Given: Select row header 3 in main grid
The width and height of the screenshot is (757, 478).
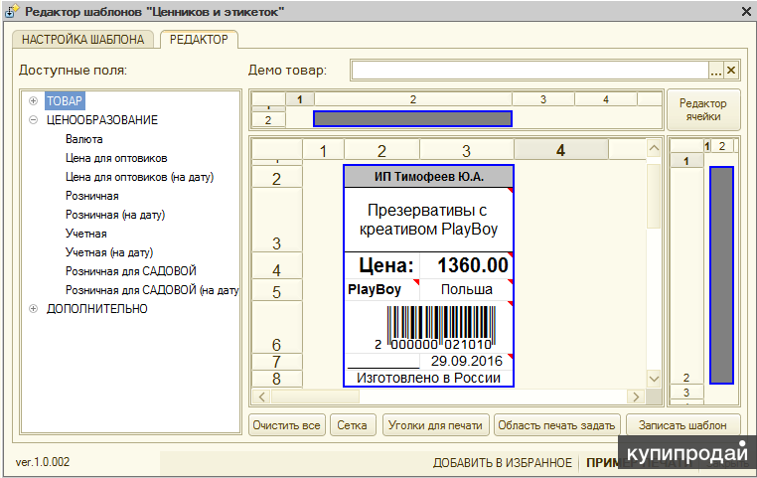Looking at the screenshot, I should [276, 221].
